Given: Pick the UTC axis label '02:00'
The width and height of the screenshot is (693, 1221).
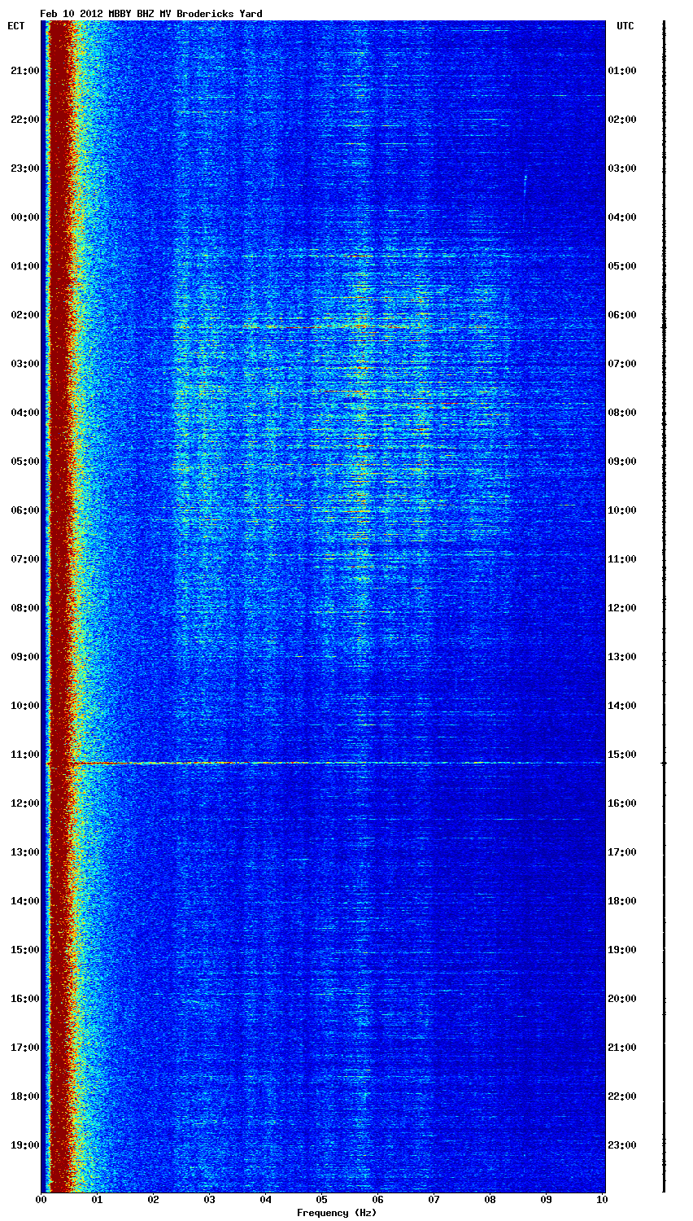Looking at the screenshot, I should (x=622, y=120).
